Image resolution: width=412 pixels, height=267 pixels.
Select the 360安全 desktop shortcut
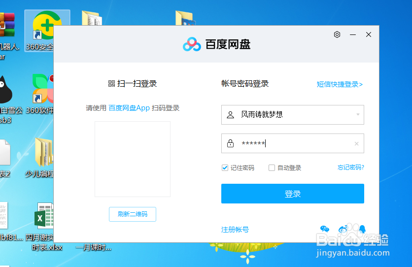pyautogui.click(x=39, y=31)
